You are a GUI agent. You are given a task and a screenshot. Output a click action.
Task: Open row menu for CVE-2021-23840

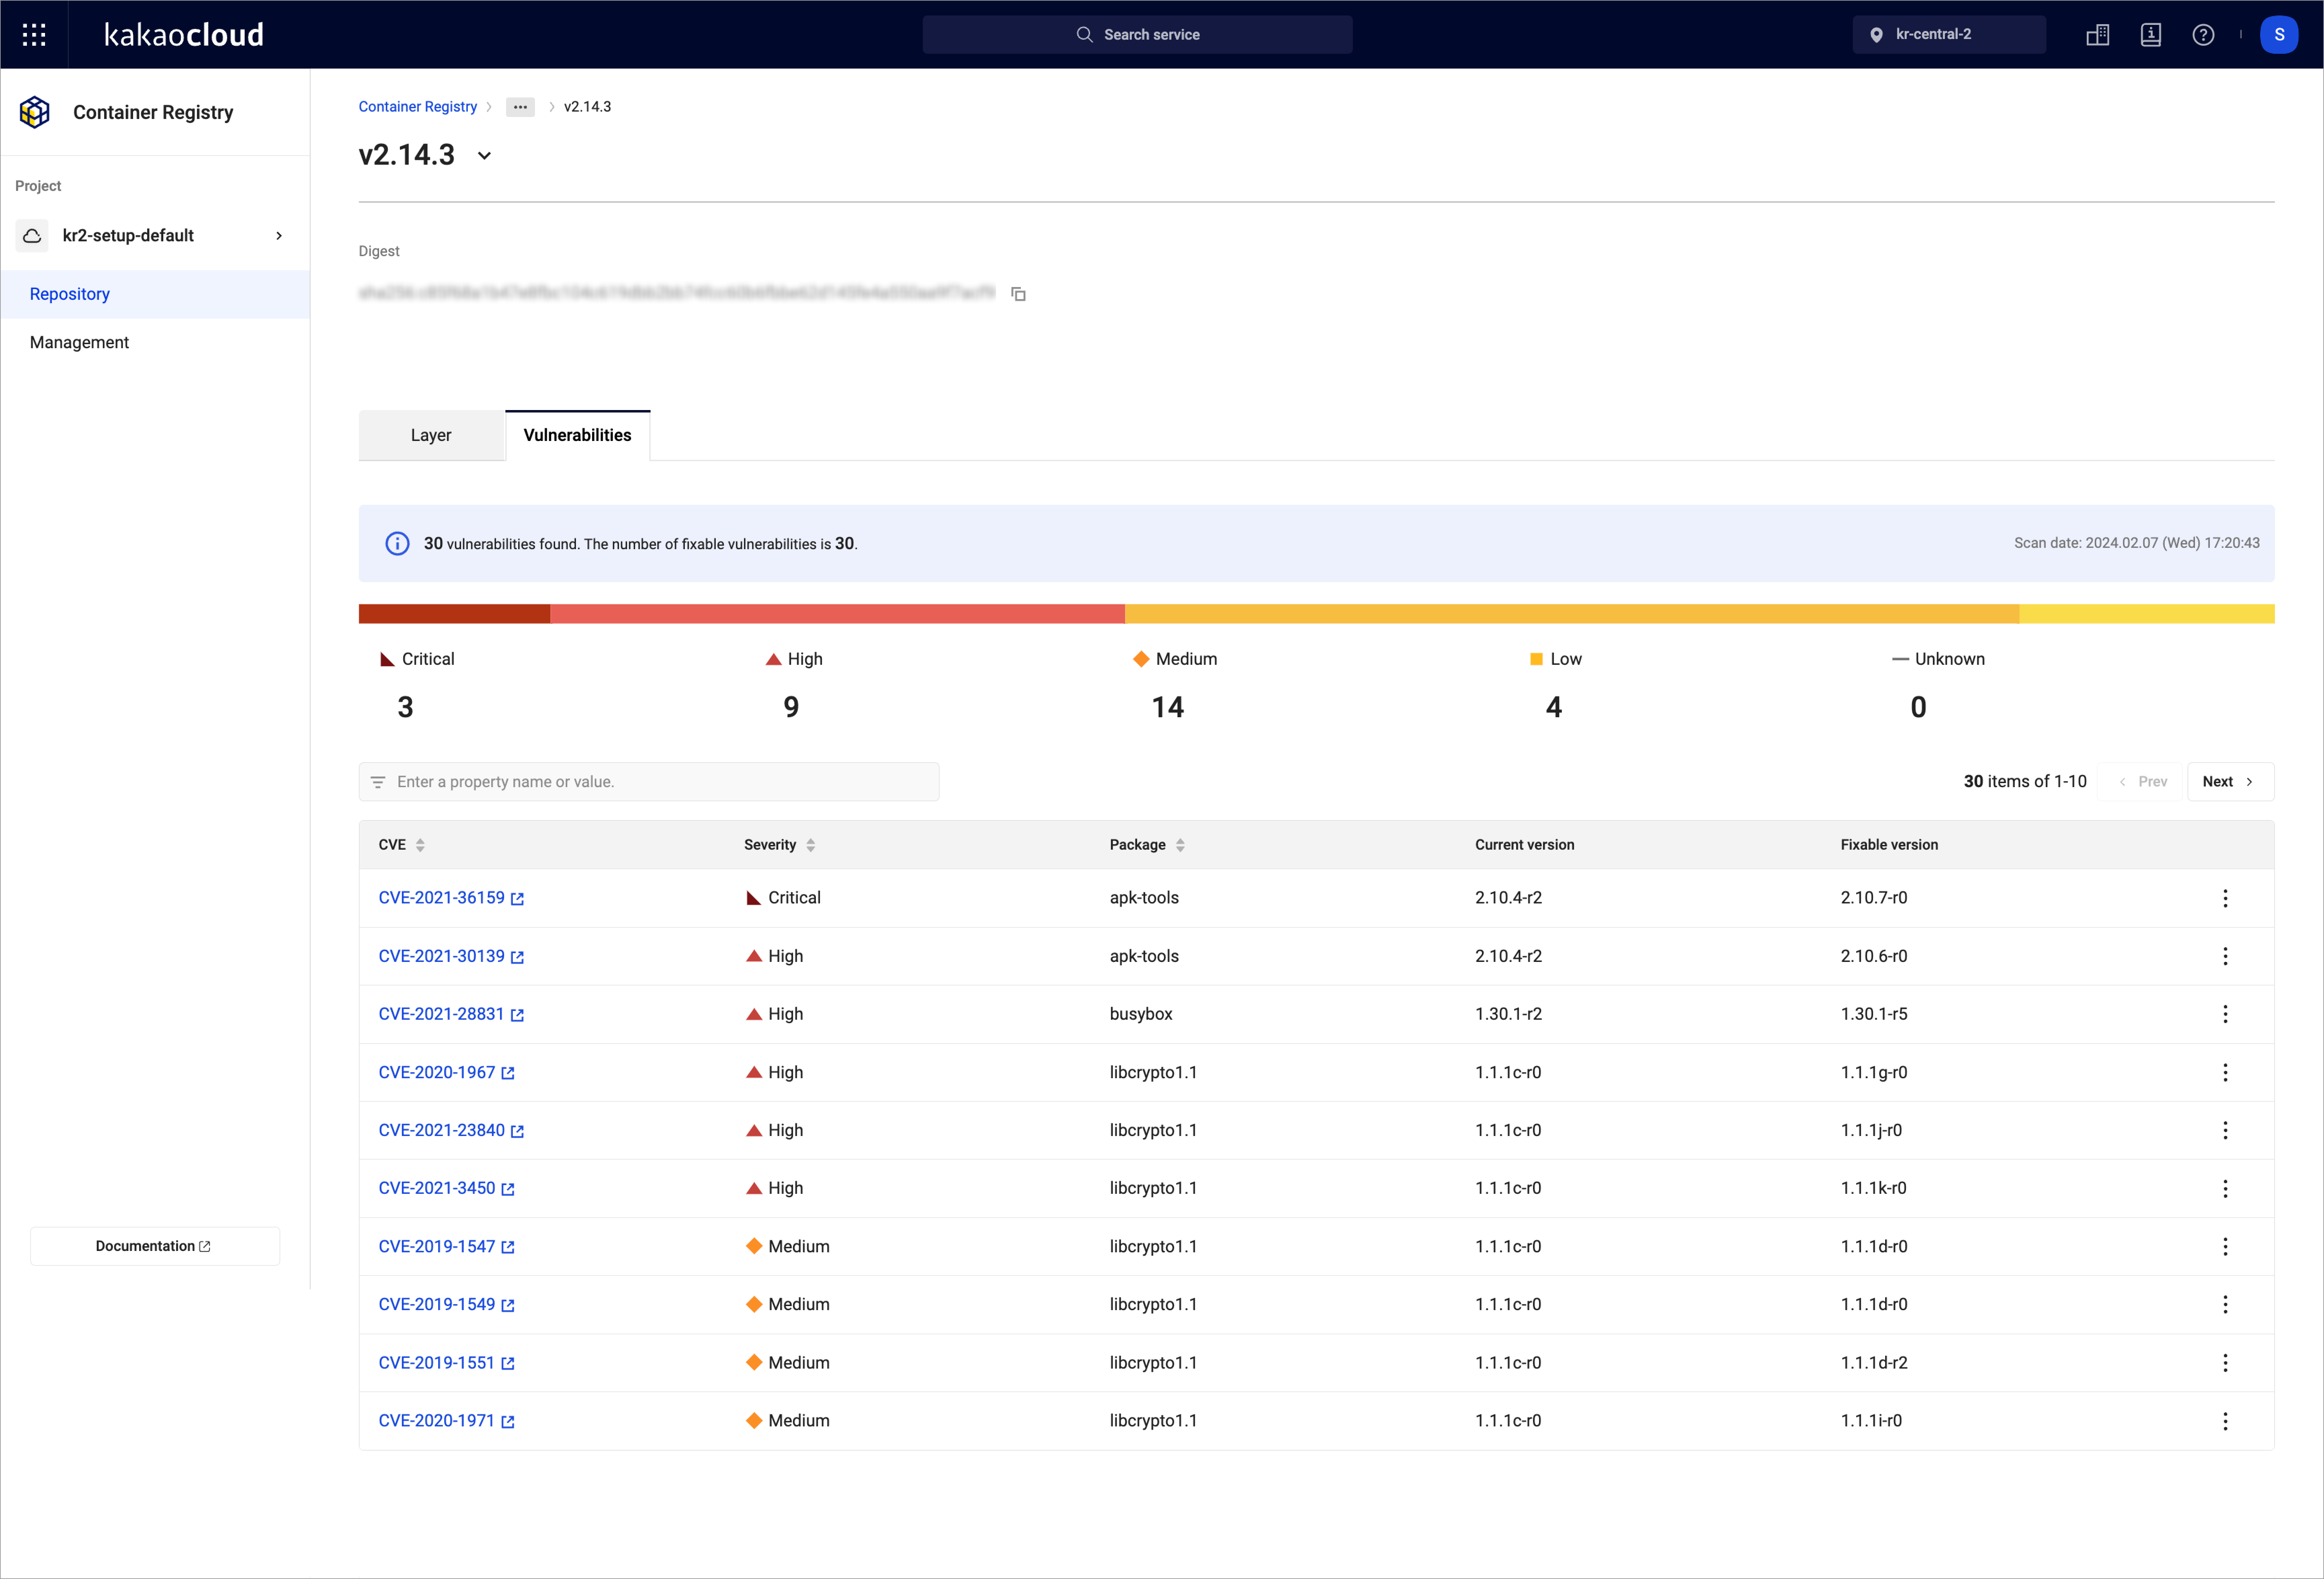tap(2225, 1130)
